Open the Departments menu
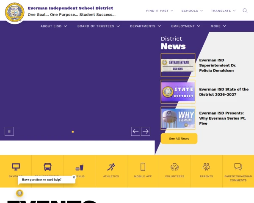 (146, 26)
